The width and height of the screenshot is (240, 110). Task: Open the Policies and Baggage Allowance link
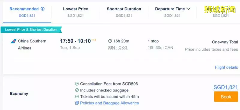click(x=109, y=103)
